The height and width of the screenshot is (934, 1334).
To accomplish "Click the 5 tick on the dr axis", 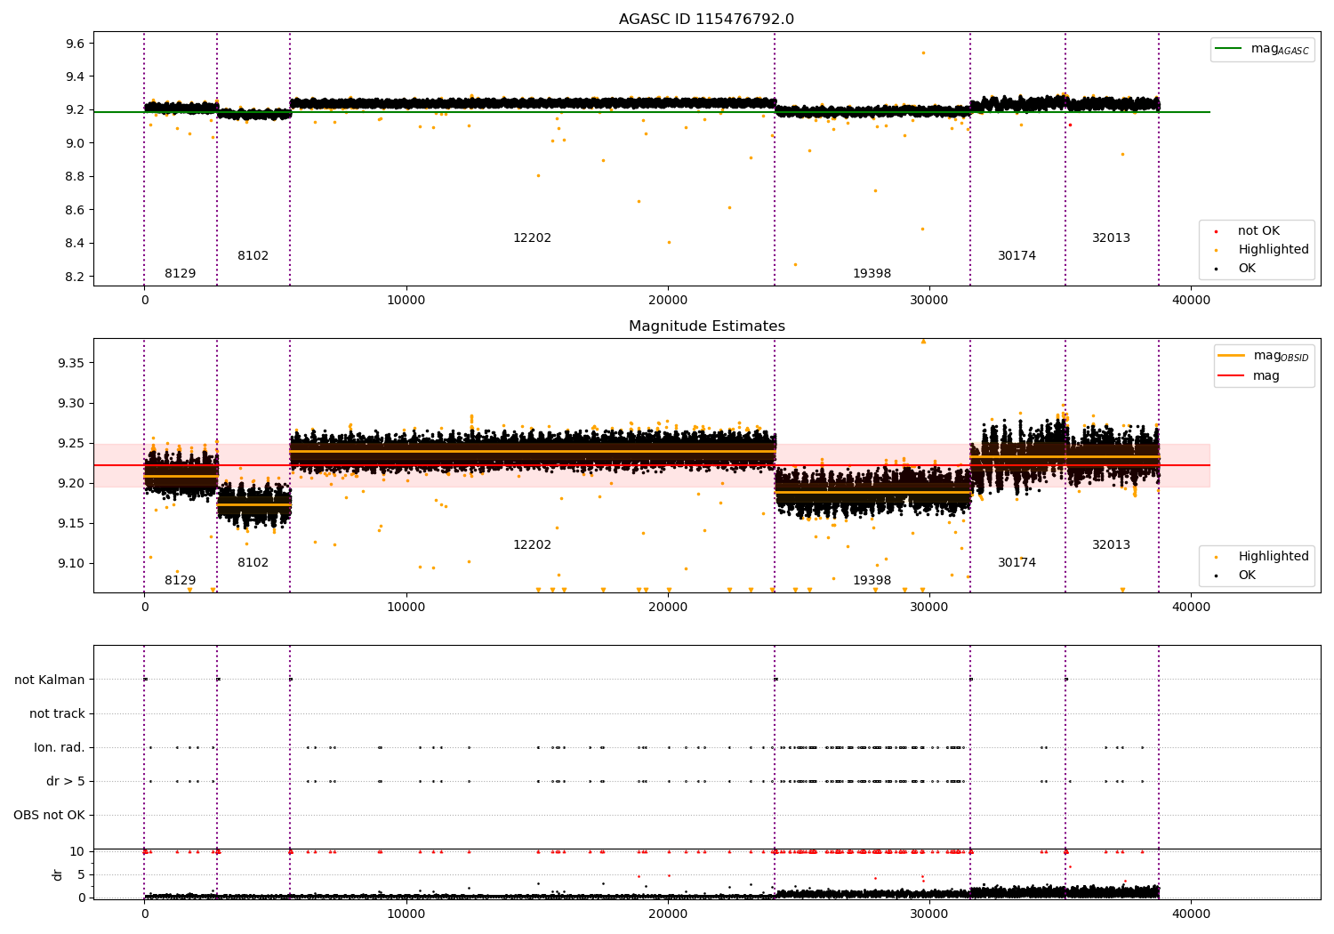I will coord(81,875).
